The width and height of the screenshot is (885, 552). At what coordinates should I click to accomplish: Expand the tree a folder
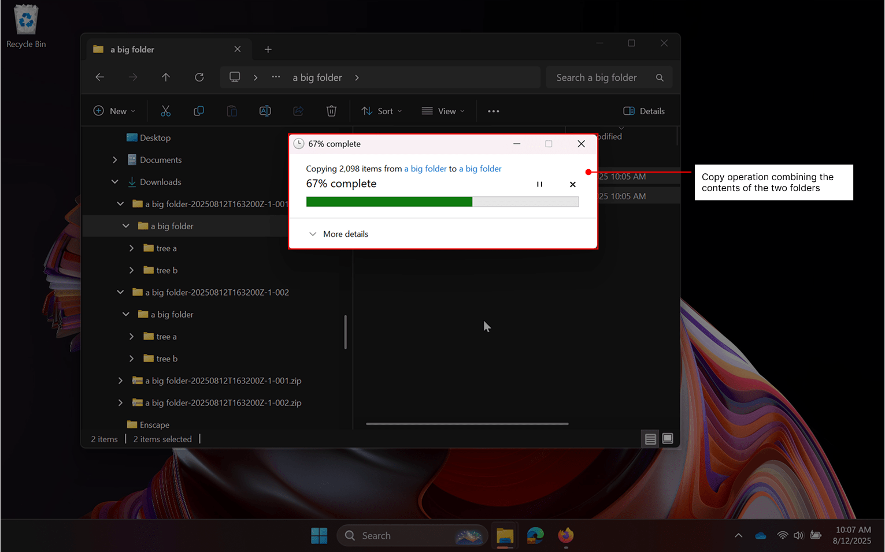point(131,248)
